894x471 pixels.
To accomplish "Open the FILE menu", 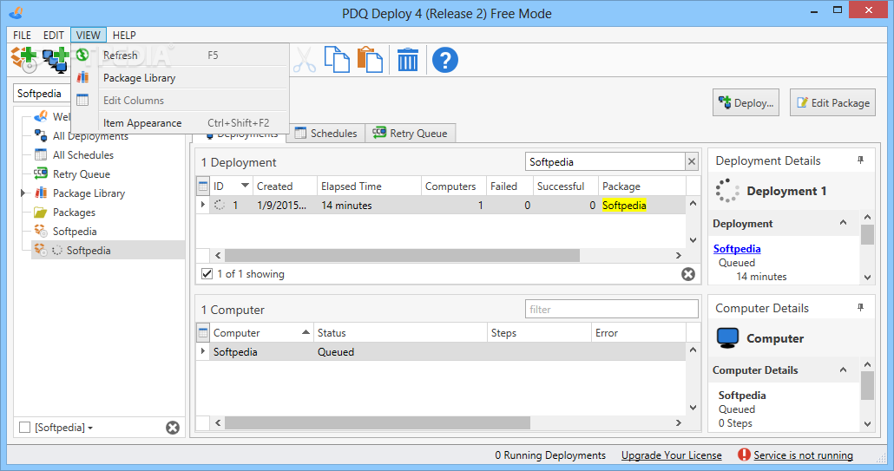I will (23, 36).
